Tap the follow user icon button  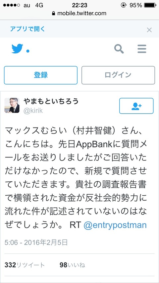pyautogui.click(x=136, y=106)
